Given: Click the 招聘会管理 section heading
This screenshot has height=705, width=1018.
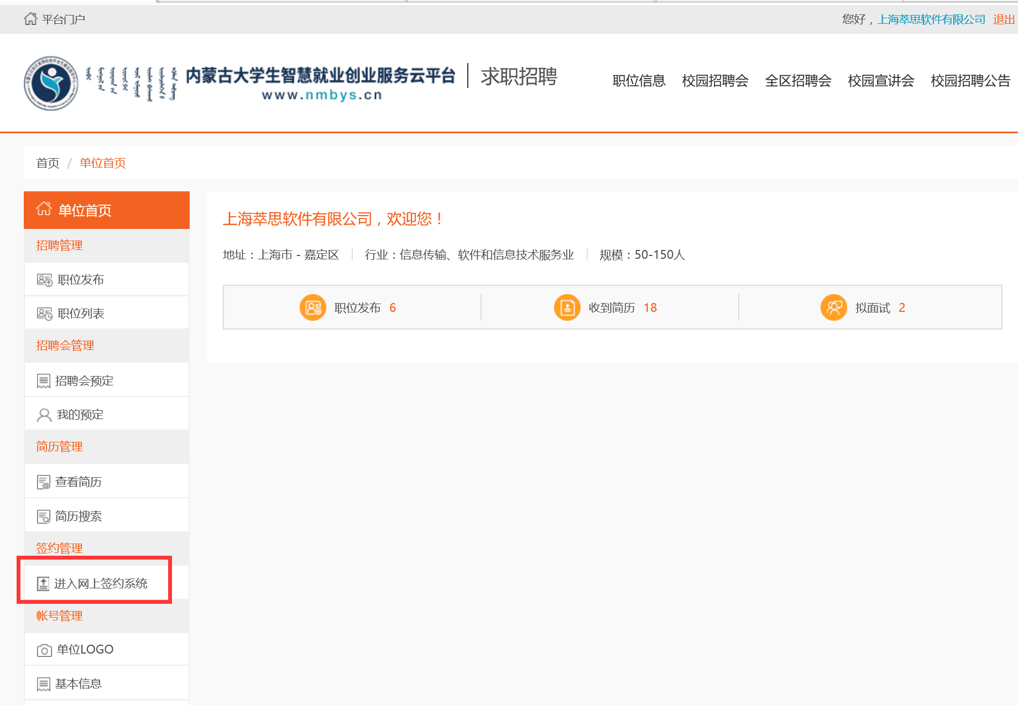Looking at the screenshot, I should pyautogui.click(x=65, y=346).
